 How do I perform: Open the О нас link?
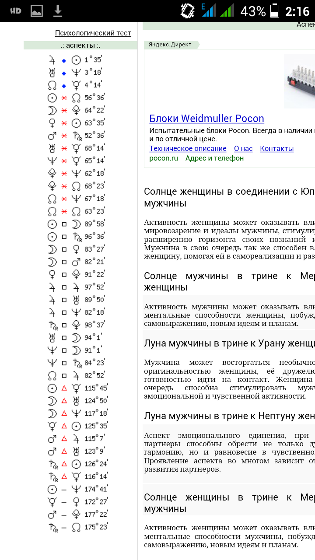pyautogui.click(x=243, y=149)
